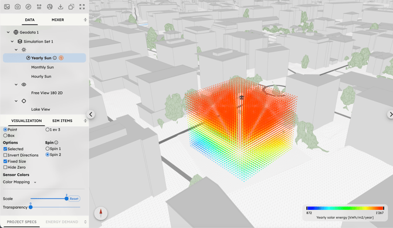Uncheck the Selected checkbox
This screenshot has height=228, width=393.
(x=5, y=149)
